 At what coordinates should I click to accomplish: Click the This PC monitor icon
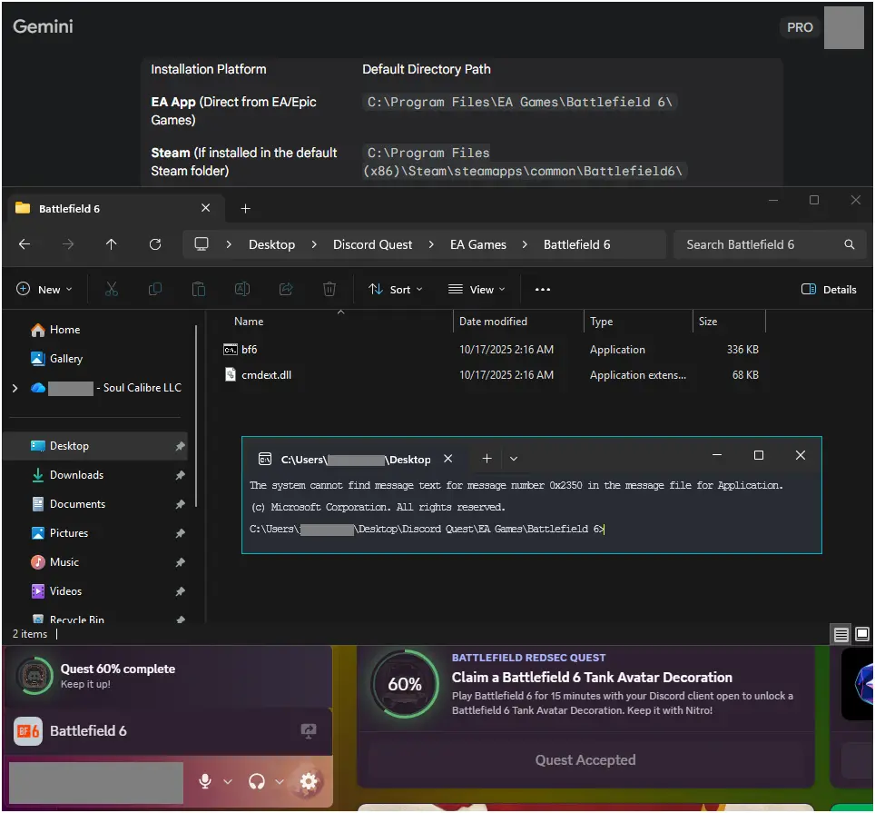[x=202, y=244]
